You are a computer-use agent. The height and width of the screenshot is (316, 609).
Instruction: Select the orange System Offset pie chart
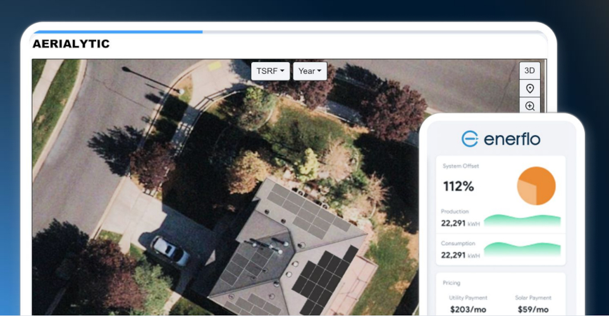point(536,186)
